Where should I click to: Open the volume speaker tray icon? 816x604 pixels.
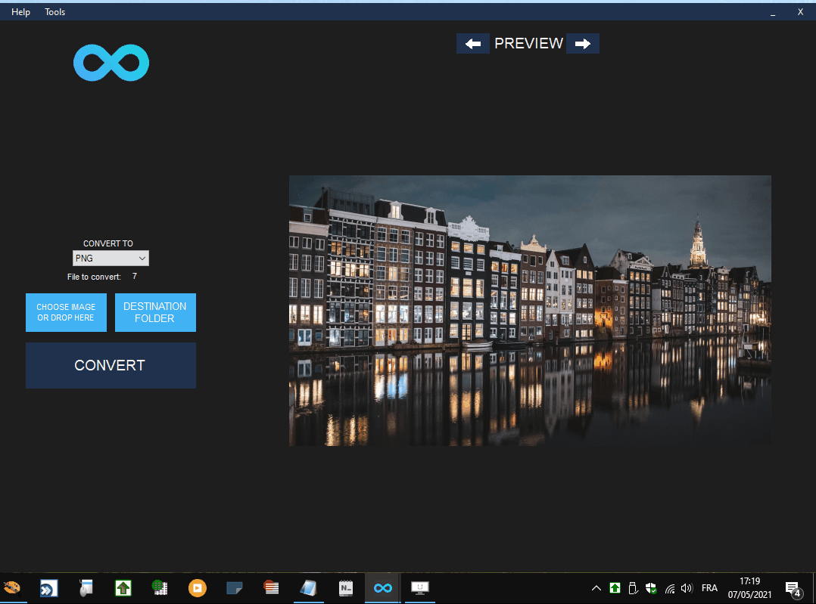tap(687, 588)
